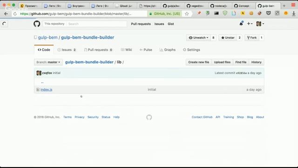Viewport: 298px width, 168px height.
Task: Click Upload files button
Action: 222,62
